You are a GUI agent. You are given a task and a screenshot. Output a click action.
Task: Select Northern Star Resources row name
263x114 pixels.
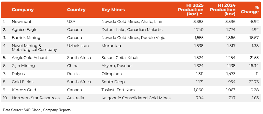(36, 98)
